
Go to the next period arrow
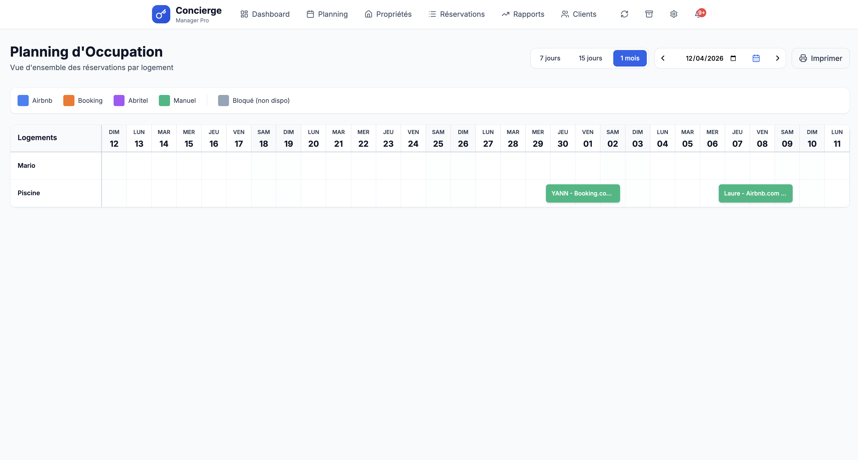(x=777, y=58)
